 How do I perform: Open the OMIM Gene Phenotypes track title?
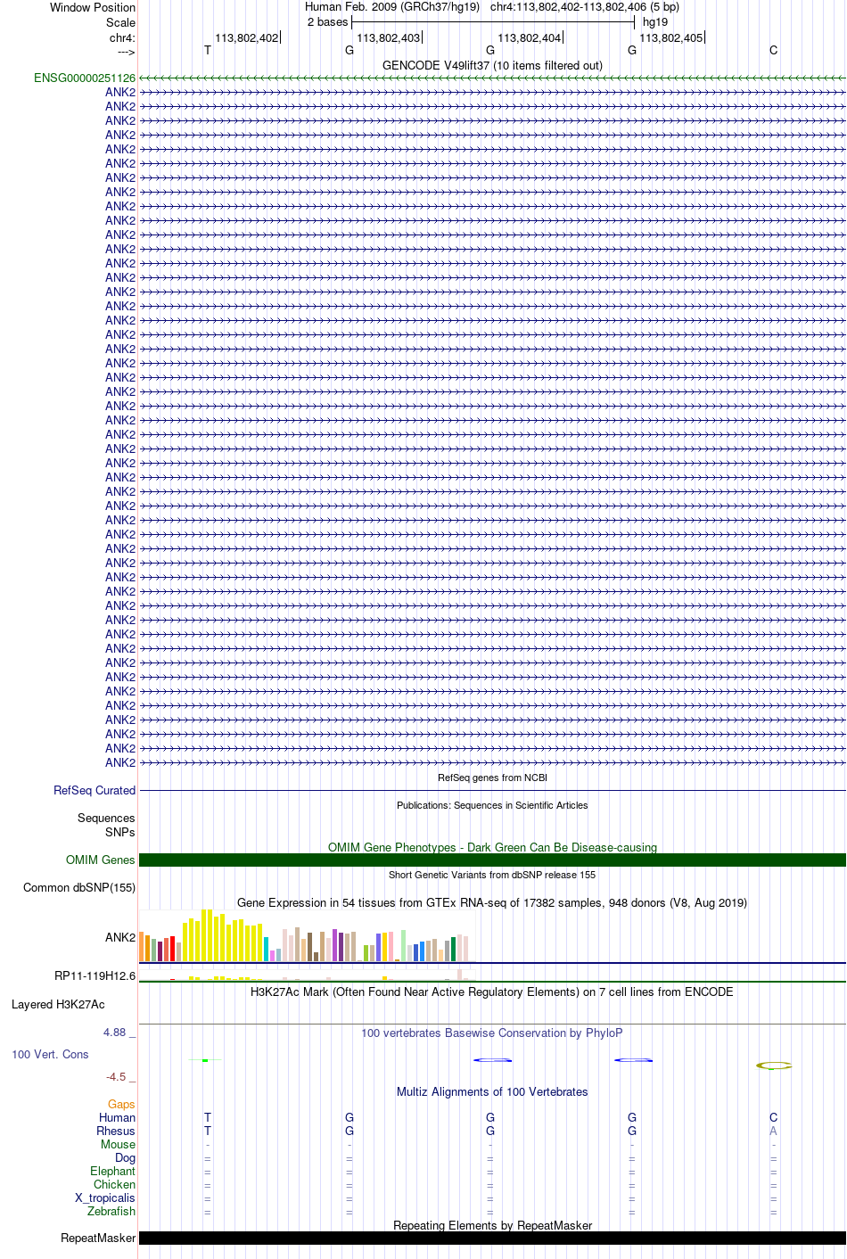coord(492,848)
